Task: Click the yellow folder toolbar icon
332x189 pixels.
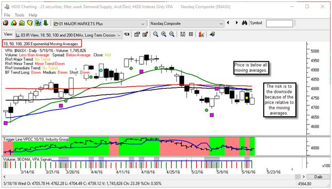Action: pyautogui.click(x=30, y=23)
